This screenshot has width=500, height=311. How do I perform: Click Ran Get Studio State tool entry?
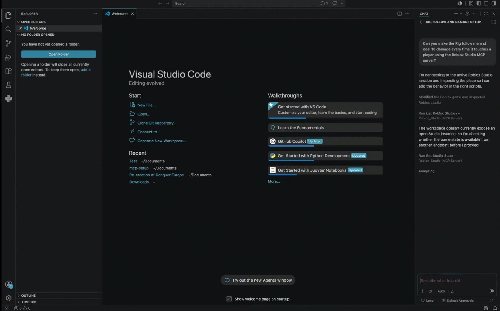point(440,158)
